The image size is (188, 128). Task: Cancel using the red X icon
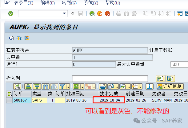[107, 14]
